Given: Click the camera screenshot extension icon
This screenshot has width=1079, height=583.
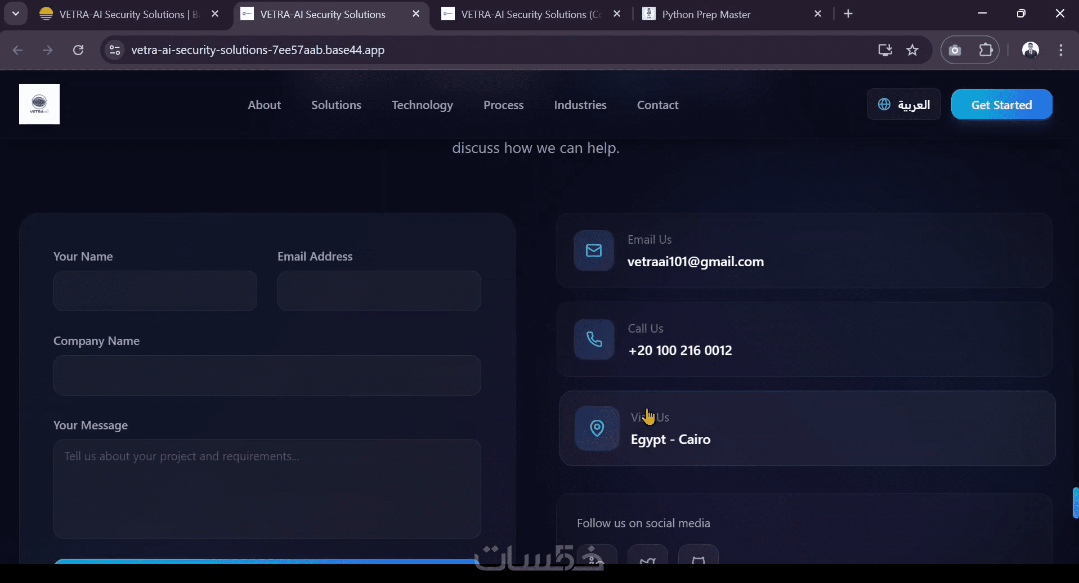Looking at the screenshot, I should click(955, 50).
